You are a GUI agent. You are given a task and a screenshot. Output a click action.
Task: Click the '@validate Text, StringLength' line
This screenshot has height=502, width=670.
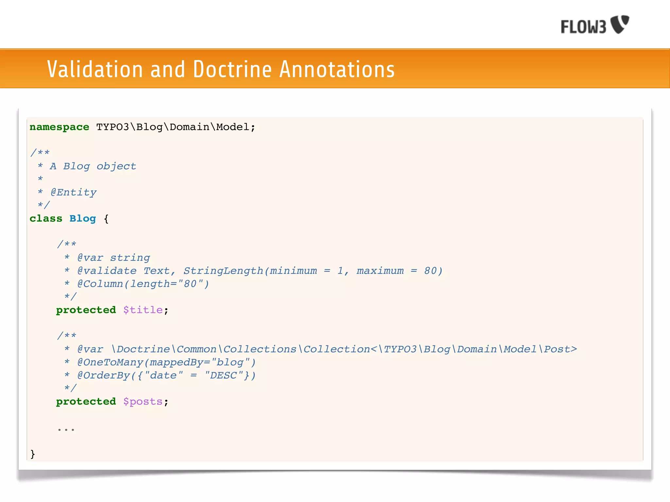[x=254, y=271]
